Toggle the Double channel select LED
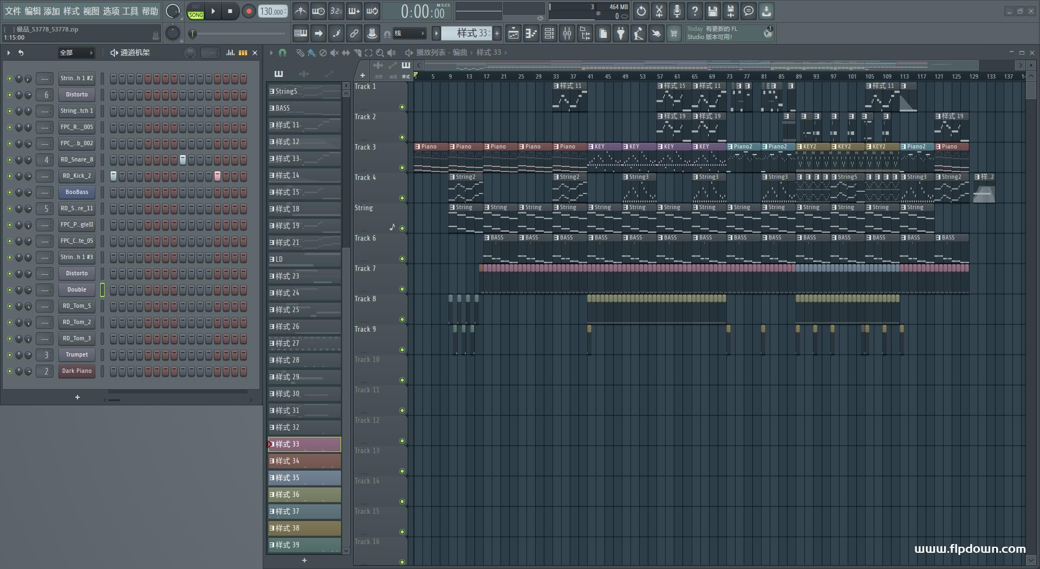 tap(102, 290)
